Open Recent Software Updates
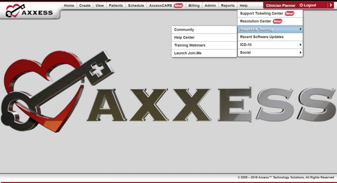 click(270, 37)
